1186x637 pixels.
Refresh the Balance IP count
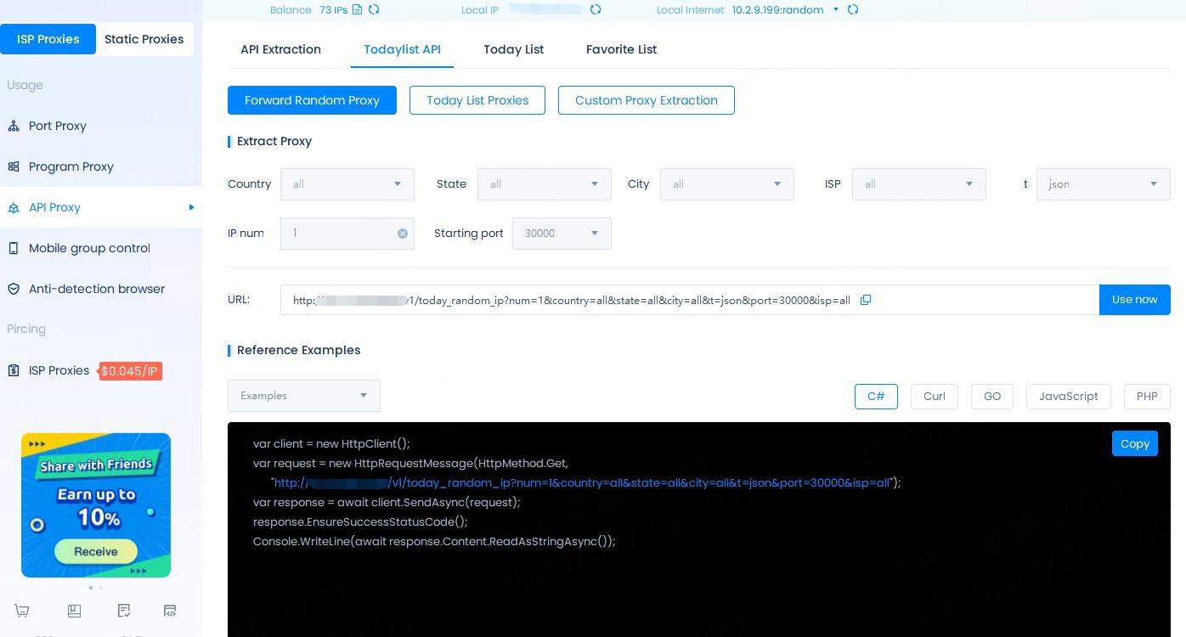coord(374,10)
